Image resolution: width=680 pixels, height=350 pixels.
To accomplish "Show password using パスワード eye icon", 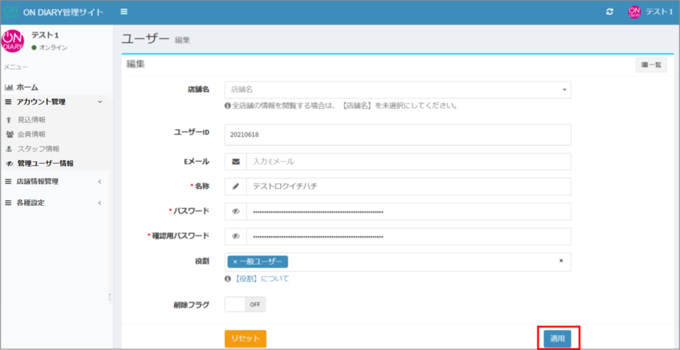I will tap(236, 211).
